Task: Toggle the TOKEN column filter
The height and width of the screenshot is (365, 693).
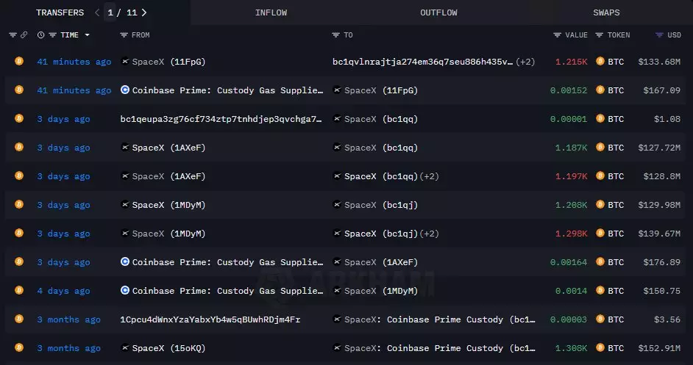Action: point(600,35)
